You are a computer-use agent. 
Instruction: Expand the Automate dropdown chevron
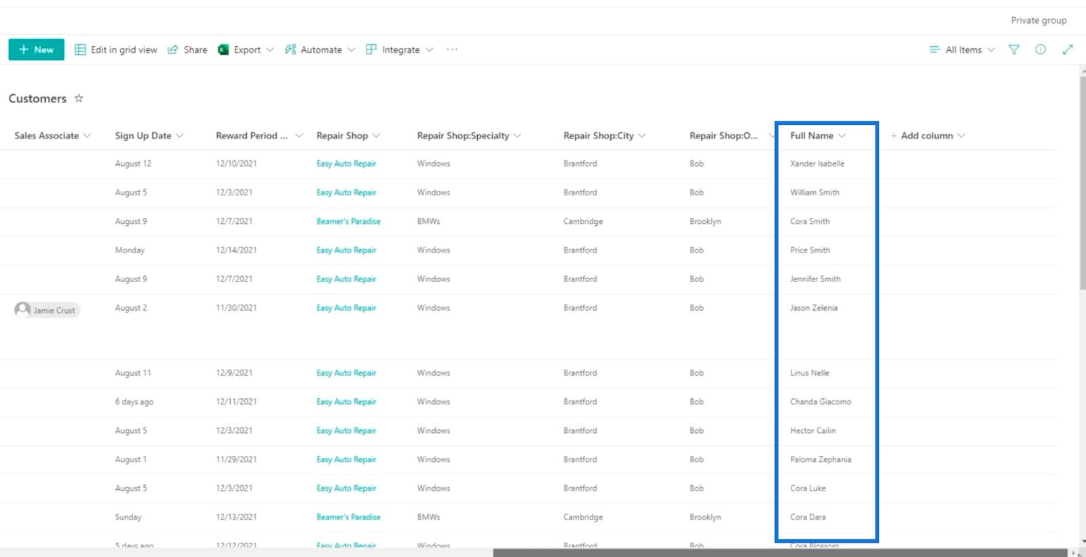pyautogui.click(x=351, y=50)
